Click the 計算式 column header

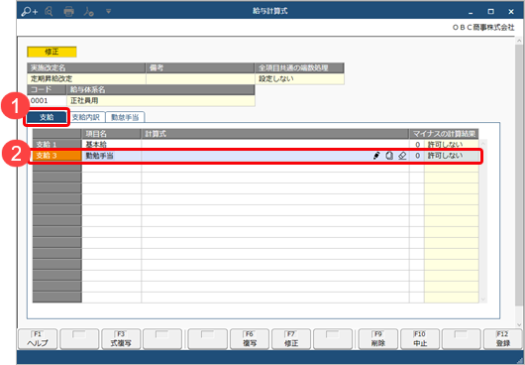tap(275, 134)
